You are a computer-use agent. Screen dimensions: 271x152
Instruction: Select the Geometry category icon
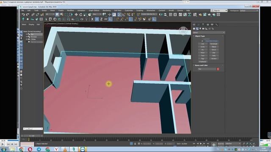click(x=194, y=29)
